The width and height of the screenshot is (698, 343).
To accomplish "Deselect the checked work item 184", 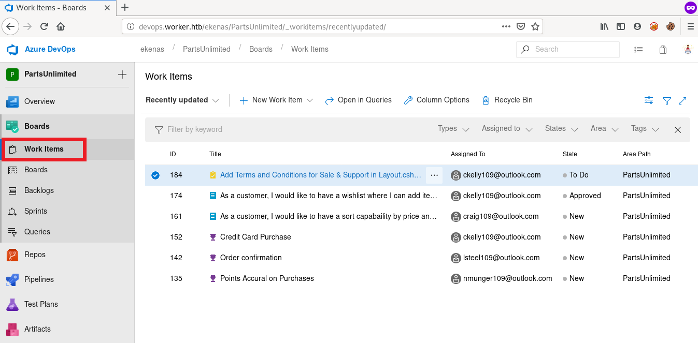I will (x=155, y=175).
